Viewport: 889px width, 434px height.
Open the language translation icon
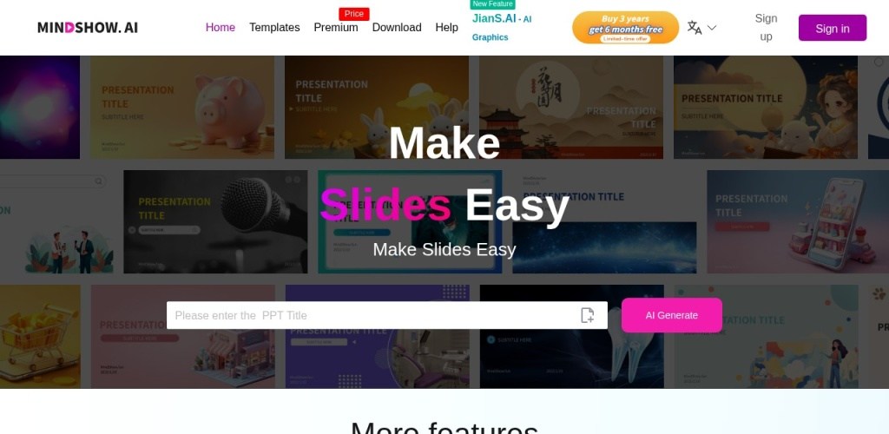[695, 27]
